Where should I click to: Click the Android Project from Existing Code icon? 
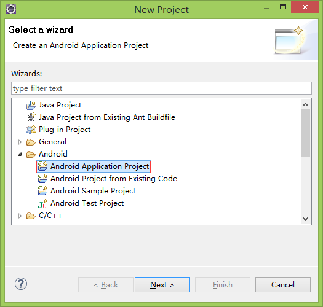coord(42,179)
